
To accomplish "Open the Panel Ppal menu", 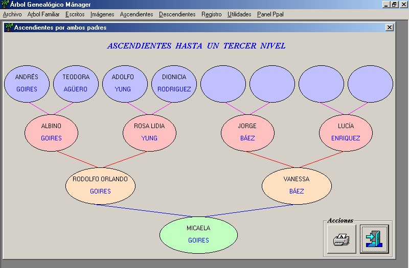I will point(270,14).
